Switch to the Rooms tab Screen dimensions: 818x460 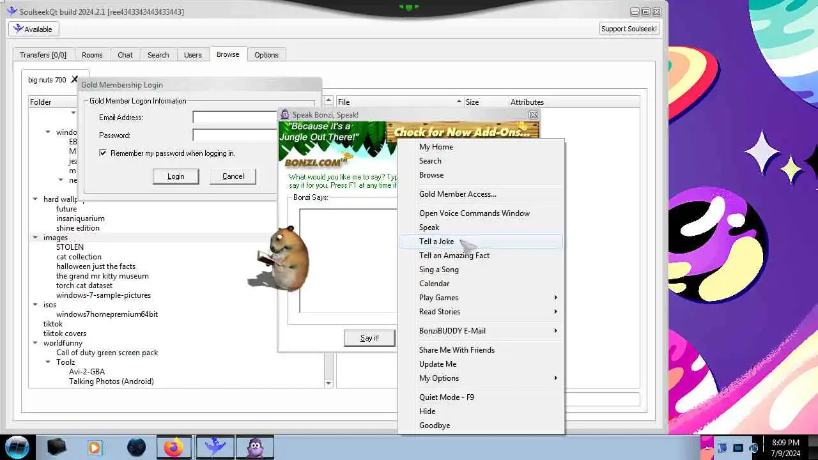[x=92, y=55]
